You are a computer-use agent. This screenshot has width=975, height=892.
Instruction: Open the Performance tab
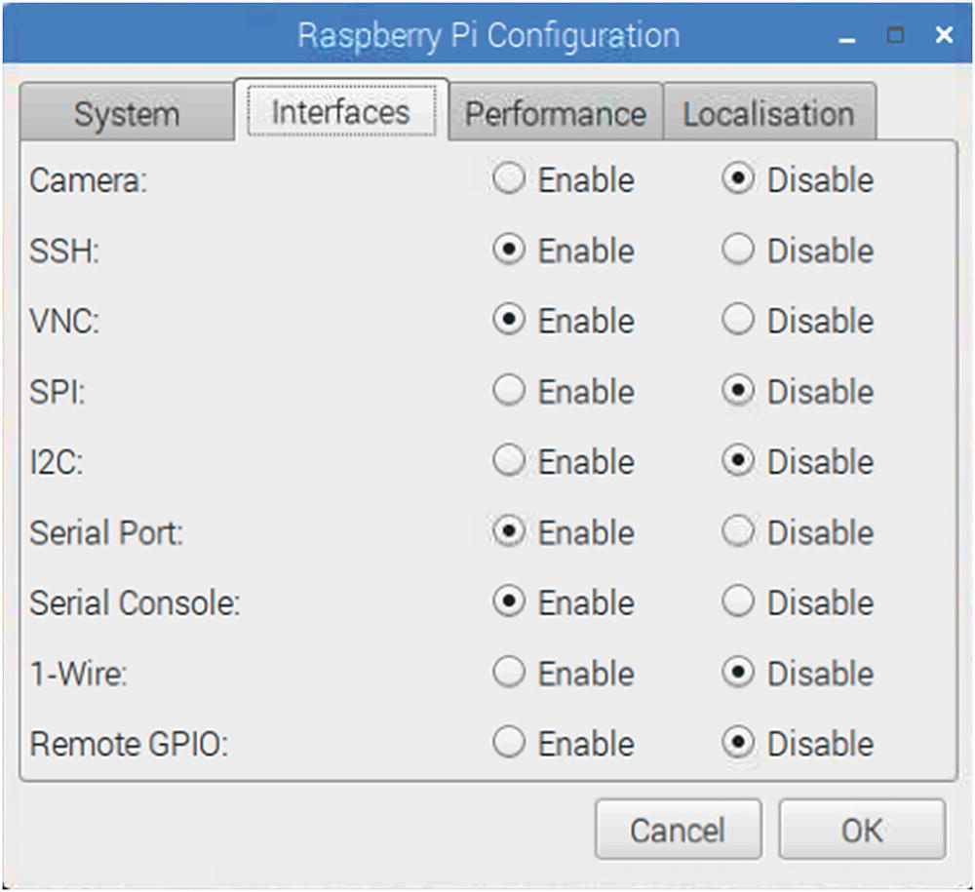(x=555, y=114)
